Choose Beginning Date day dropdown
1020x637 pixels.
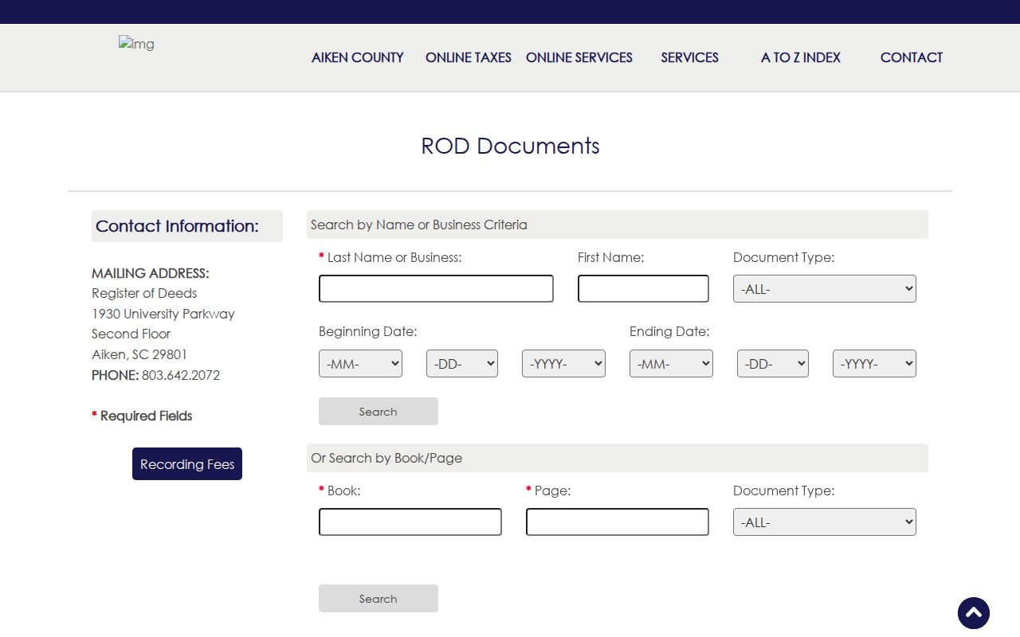462,363
